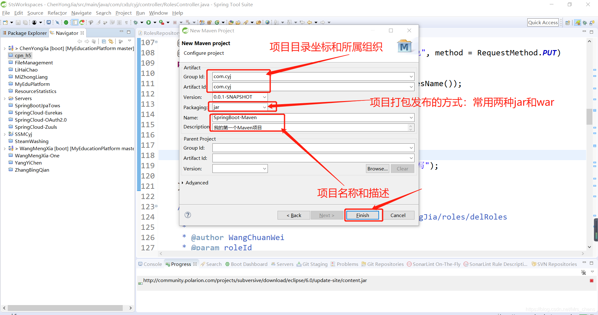Viewport: 598px width, 315px height.
Task: Click the Back button in dialog
Action: 294,215
